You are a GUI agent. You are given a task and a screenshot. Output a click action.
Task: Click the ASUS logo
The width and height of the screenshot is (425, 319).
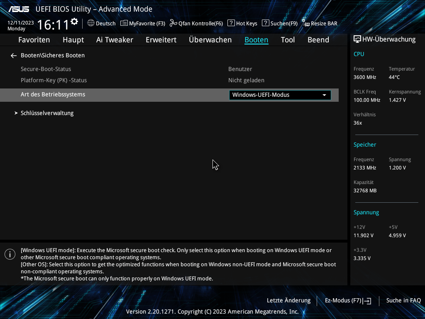click(x=19, y=9)
